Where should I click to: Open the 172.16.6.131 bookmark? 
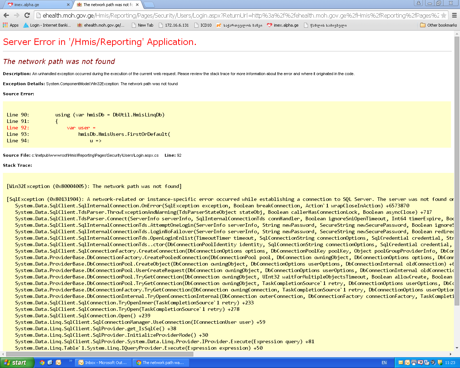click(174, 25)
